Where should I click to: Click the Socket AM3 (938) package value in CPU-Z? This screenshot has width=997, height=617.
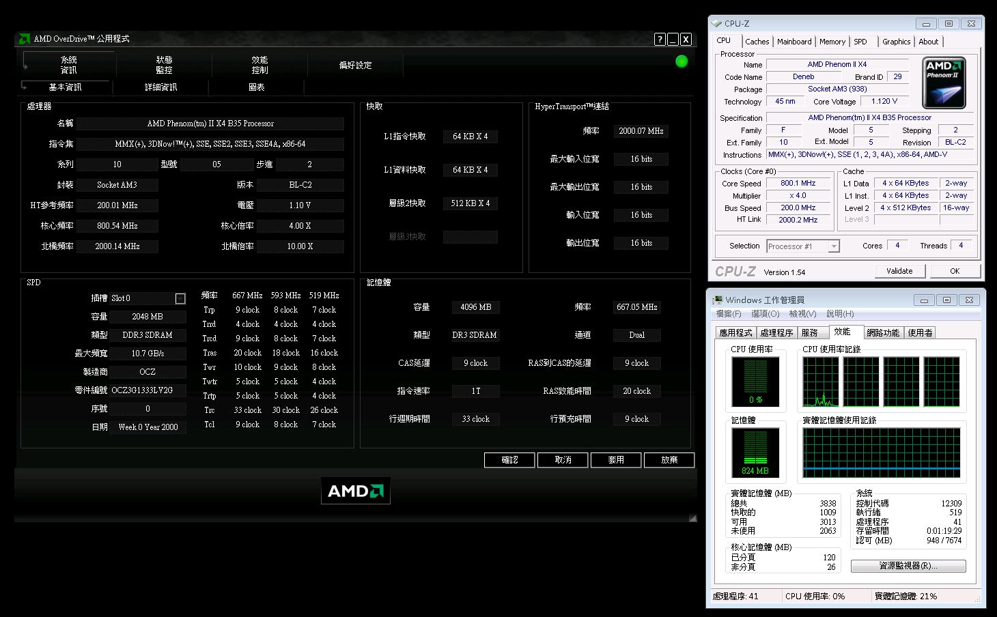(837, 89)
